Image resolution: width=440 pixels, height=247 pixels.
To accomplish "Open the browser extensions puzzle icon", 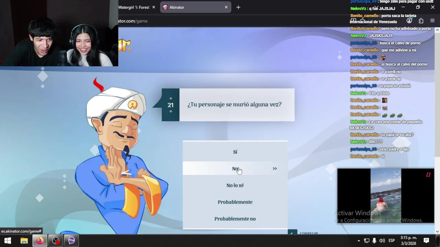I will (421, 21).
